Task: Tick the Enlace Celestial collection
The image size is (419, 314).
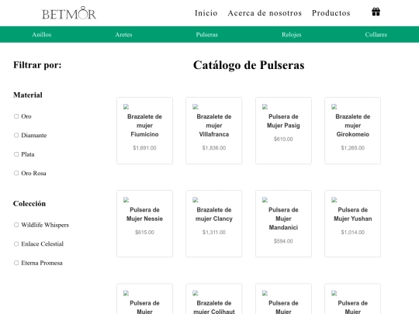Action: pyautogui.click(x=16, y=243)
